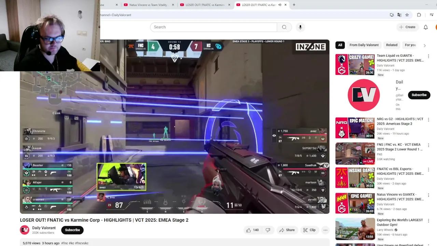Open options menu for FNS live stream
This screenshot has width=437, height=246.
[428, 145]
